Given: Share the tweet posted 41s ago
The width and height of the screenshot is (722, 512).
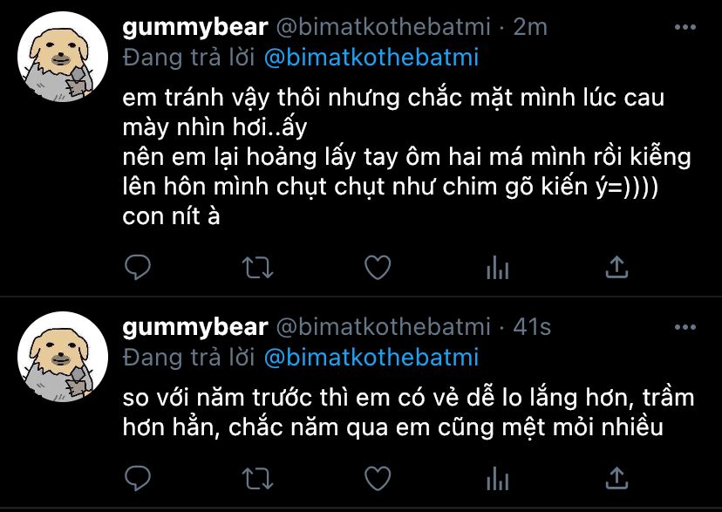Looking at the screenshot, I should coord(617,477).
